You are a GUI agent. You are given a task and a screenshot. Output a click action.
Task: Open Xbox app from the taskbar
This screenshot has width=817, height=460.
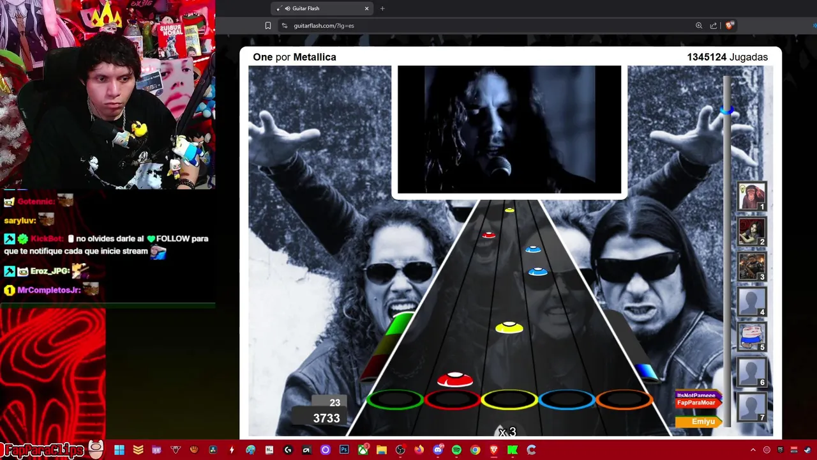[x=363, y=450]
